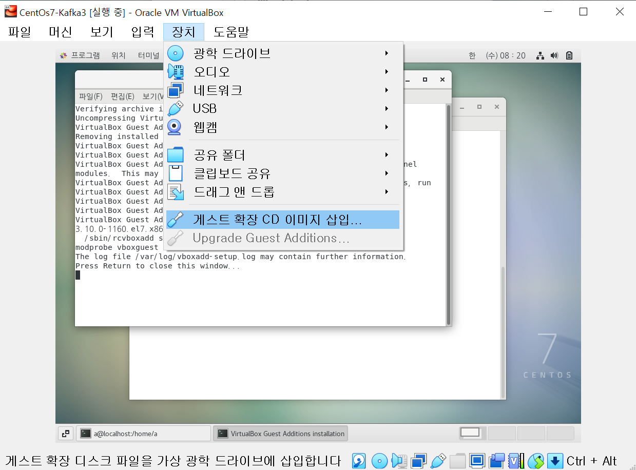Expand the 웹캠 submenu arrow

(x=387, y=127)
